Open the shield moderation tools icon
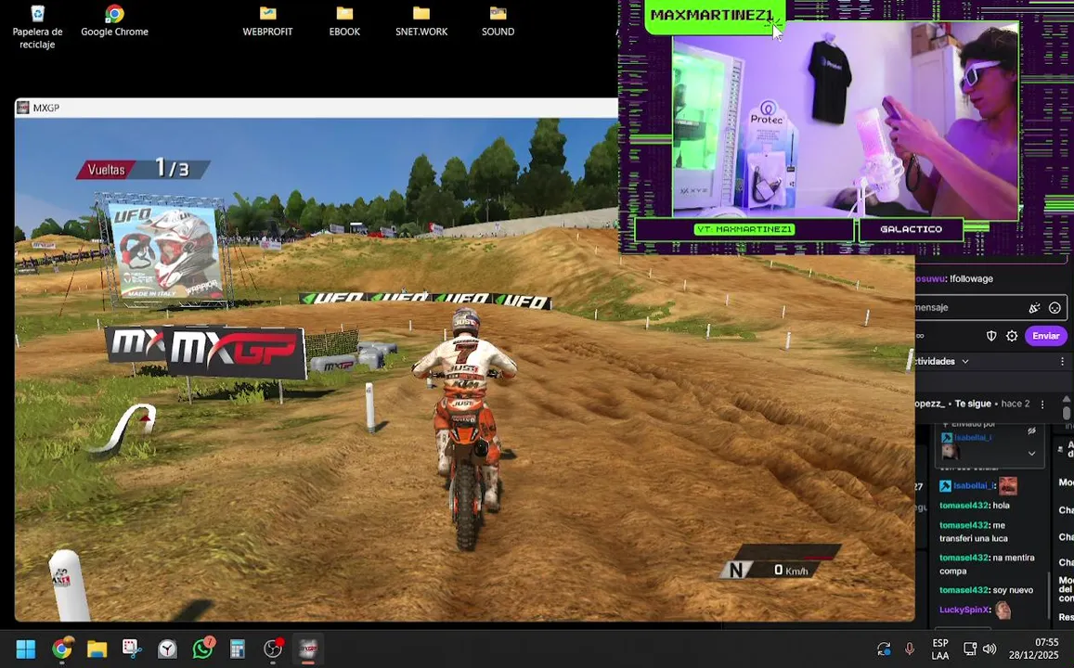The width and height of the screenshot is (1074, 668). [991, 335]
